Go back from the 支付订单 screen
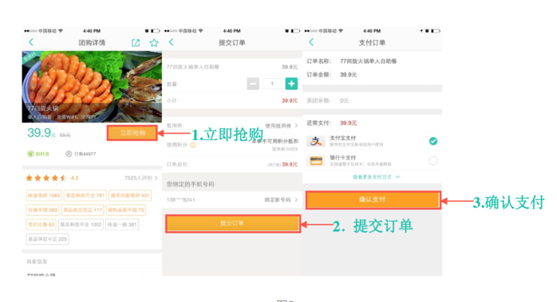This screenshot has height=302, width=557. (x=311, y=42)
